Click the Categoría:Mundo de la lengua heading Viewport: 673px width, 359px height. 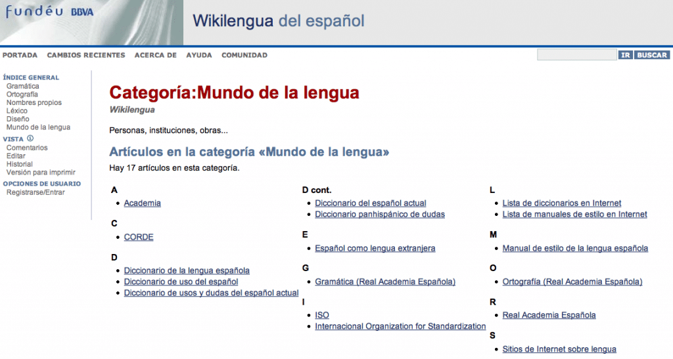tap(234, 93)
